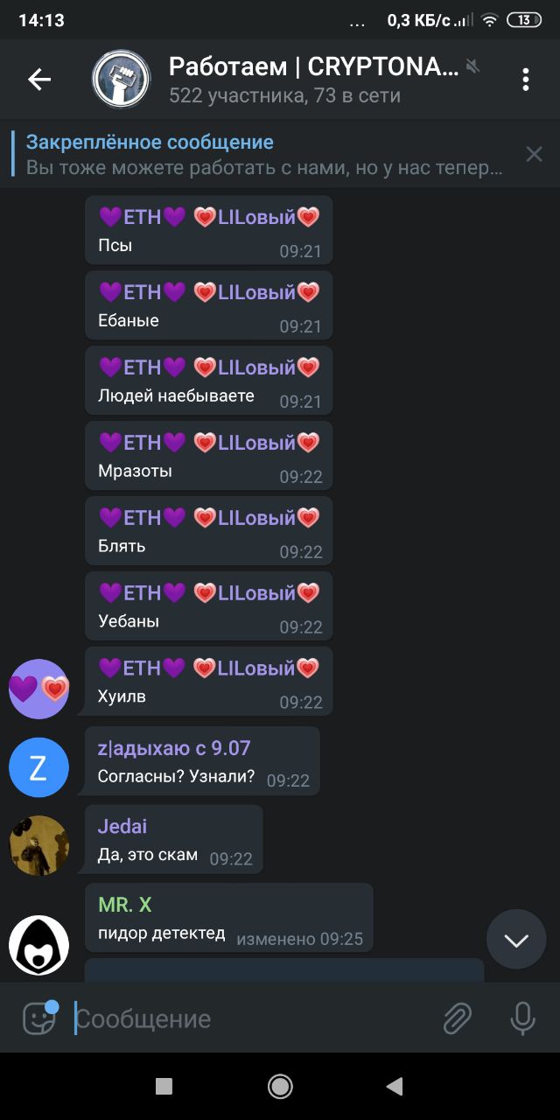Open the group avatar with raised fist
Image resolution: width=560 pixels, height=1120 pixels.
[x=121, y=80]
